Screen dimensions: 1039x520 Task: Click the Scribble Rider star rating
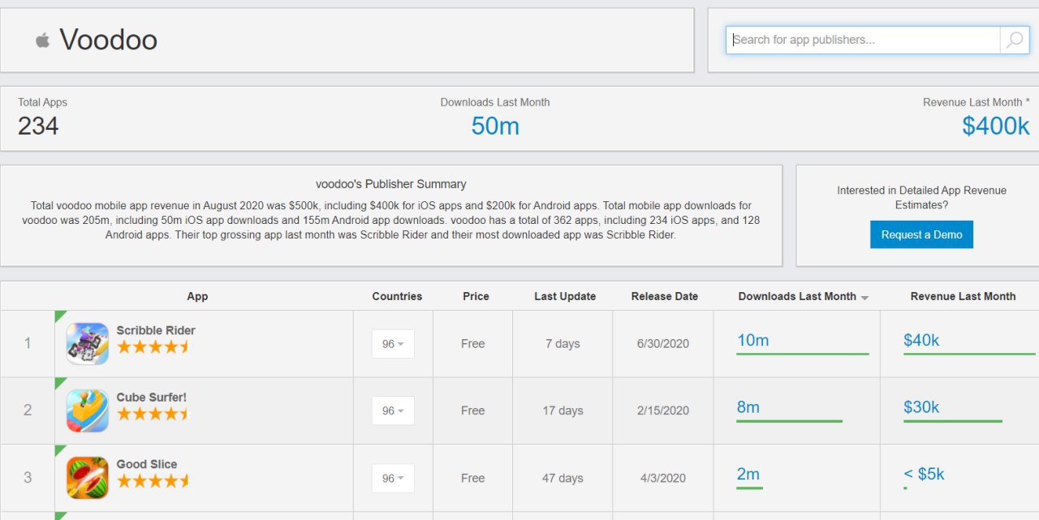(x=153, y=347)
